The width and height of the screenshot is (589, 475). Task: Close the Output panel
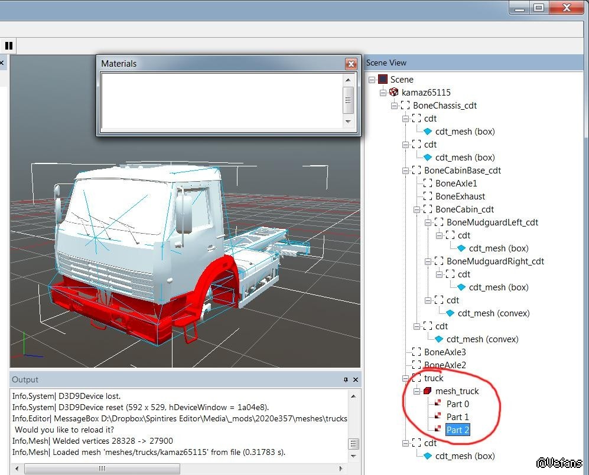[x=355, y=380]
